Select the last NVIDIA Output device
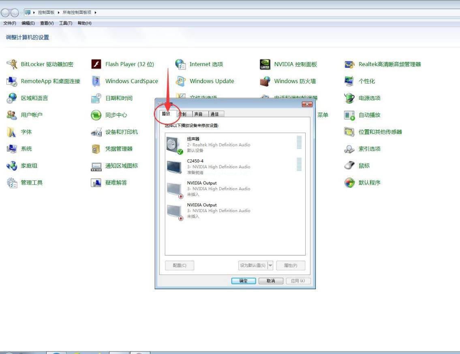This screenshot has width=460, height=354. coord(235,210)
